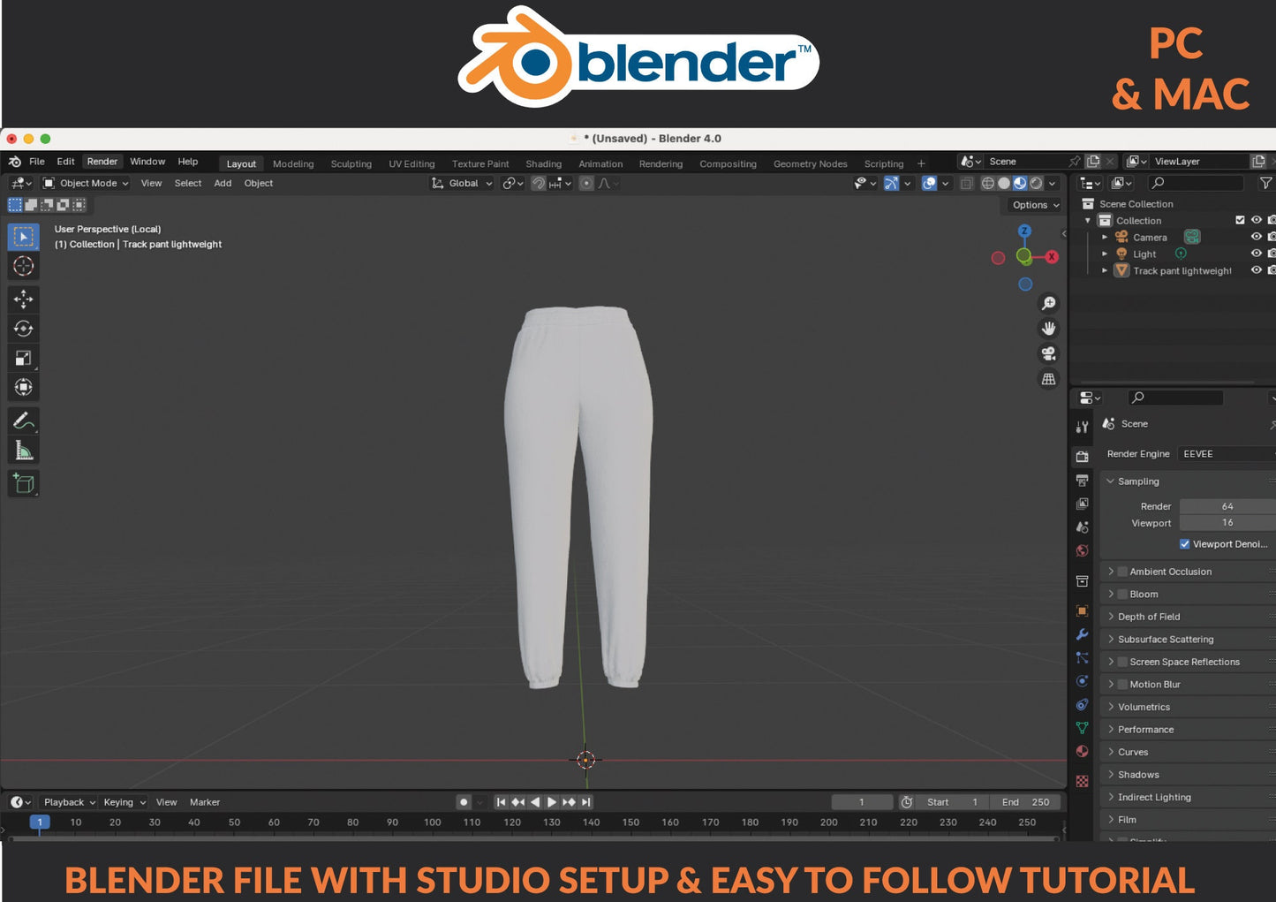Expand Track pant lightweight in outliner
1276x902 pixels.
[1105, 270]
